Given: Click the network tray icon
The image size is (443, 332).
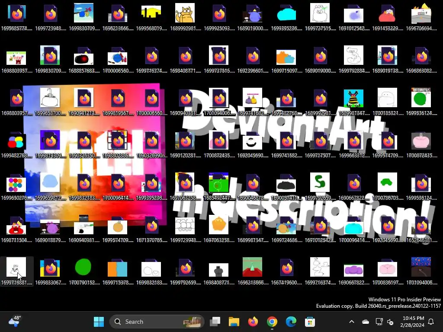Looking at the screenshot, I should 379,322.
